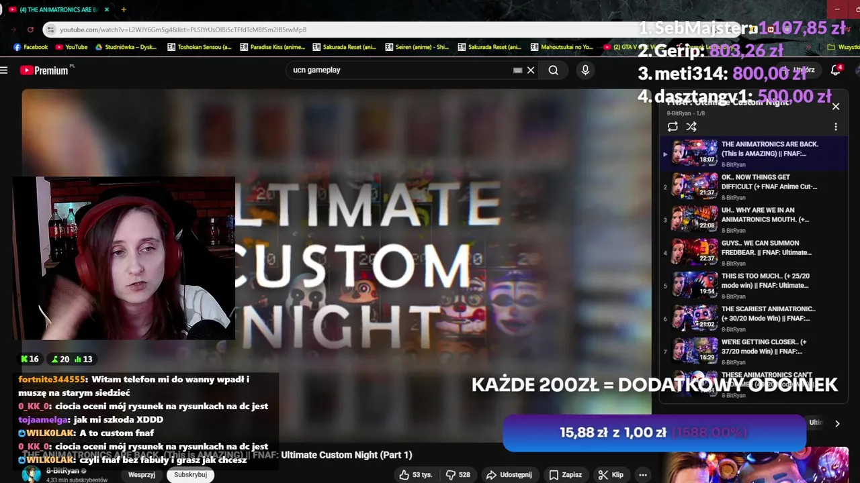This screenshot has width=860, height=483.
Task: Click the Subskrybuj button
Action: coord(190,474)
